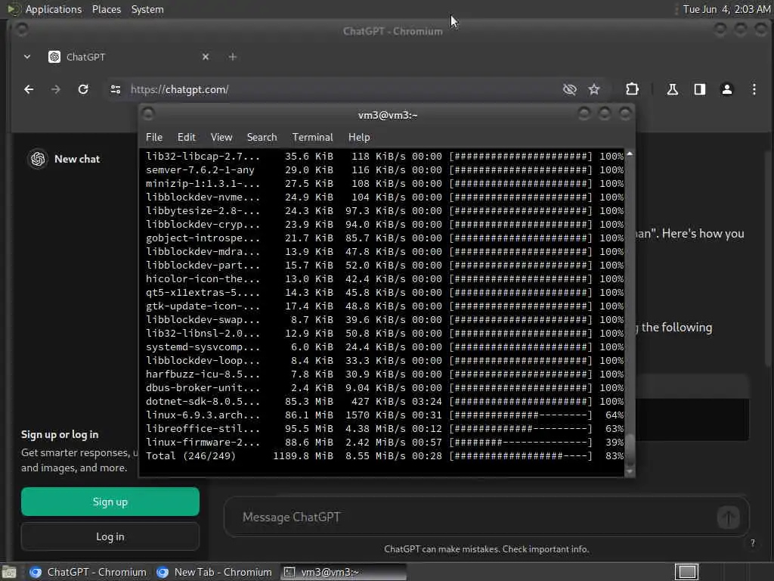This screenshot has height=581, width=774.
Task: Click the ChatGPT address bar URL
Action: click(180, 89)
